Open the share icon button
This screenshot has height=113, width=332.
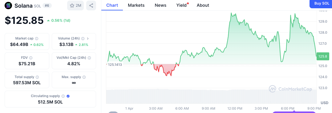pyautogui.click(x=91, y=6)
